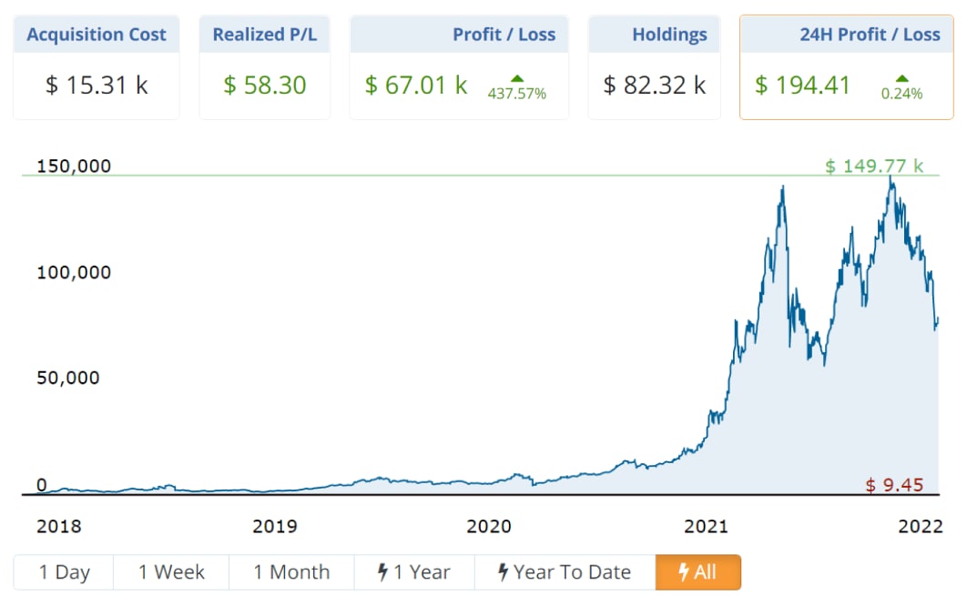
Task: Click the green up arrow above 437.57%
Action: (x=517, y=78)
